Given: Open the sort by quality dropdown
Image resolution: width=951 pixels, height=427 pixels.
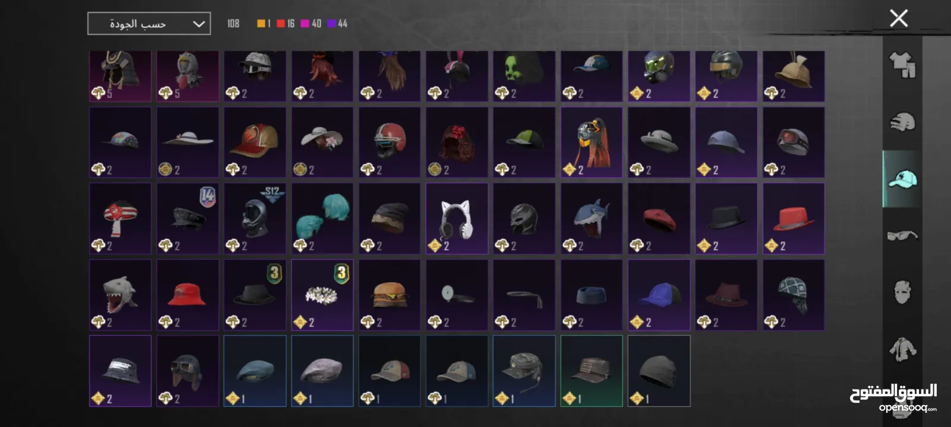Looking at the screenshot, I should click(x=149, y=24).
